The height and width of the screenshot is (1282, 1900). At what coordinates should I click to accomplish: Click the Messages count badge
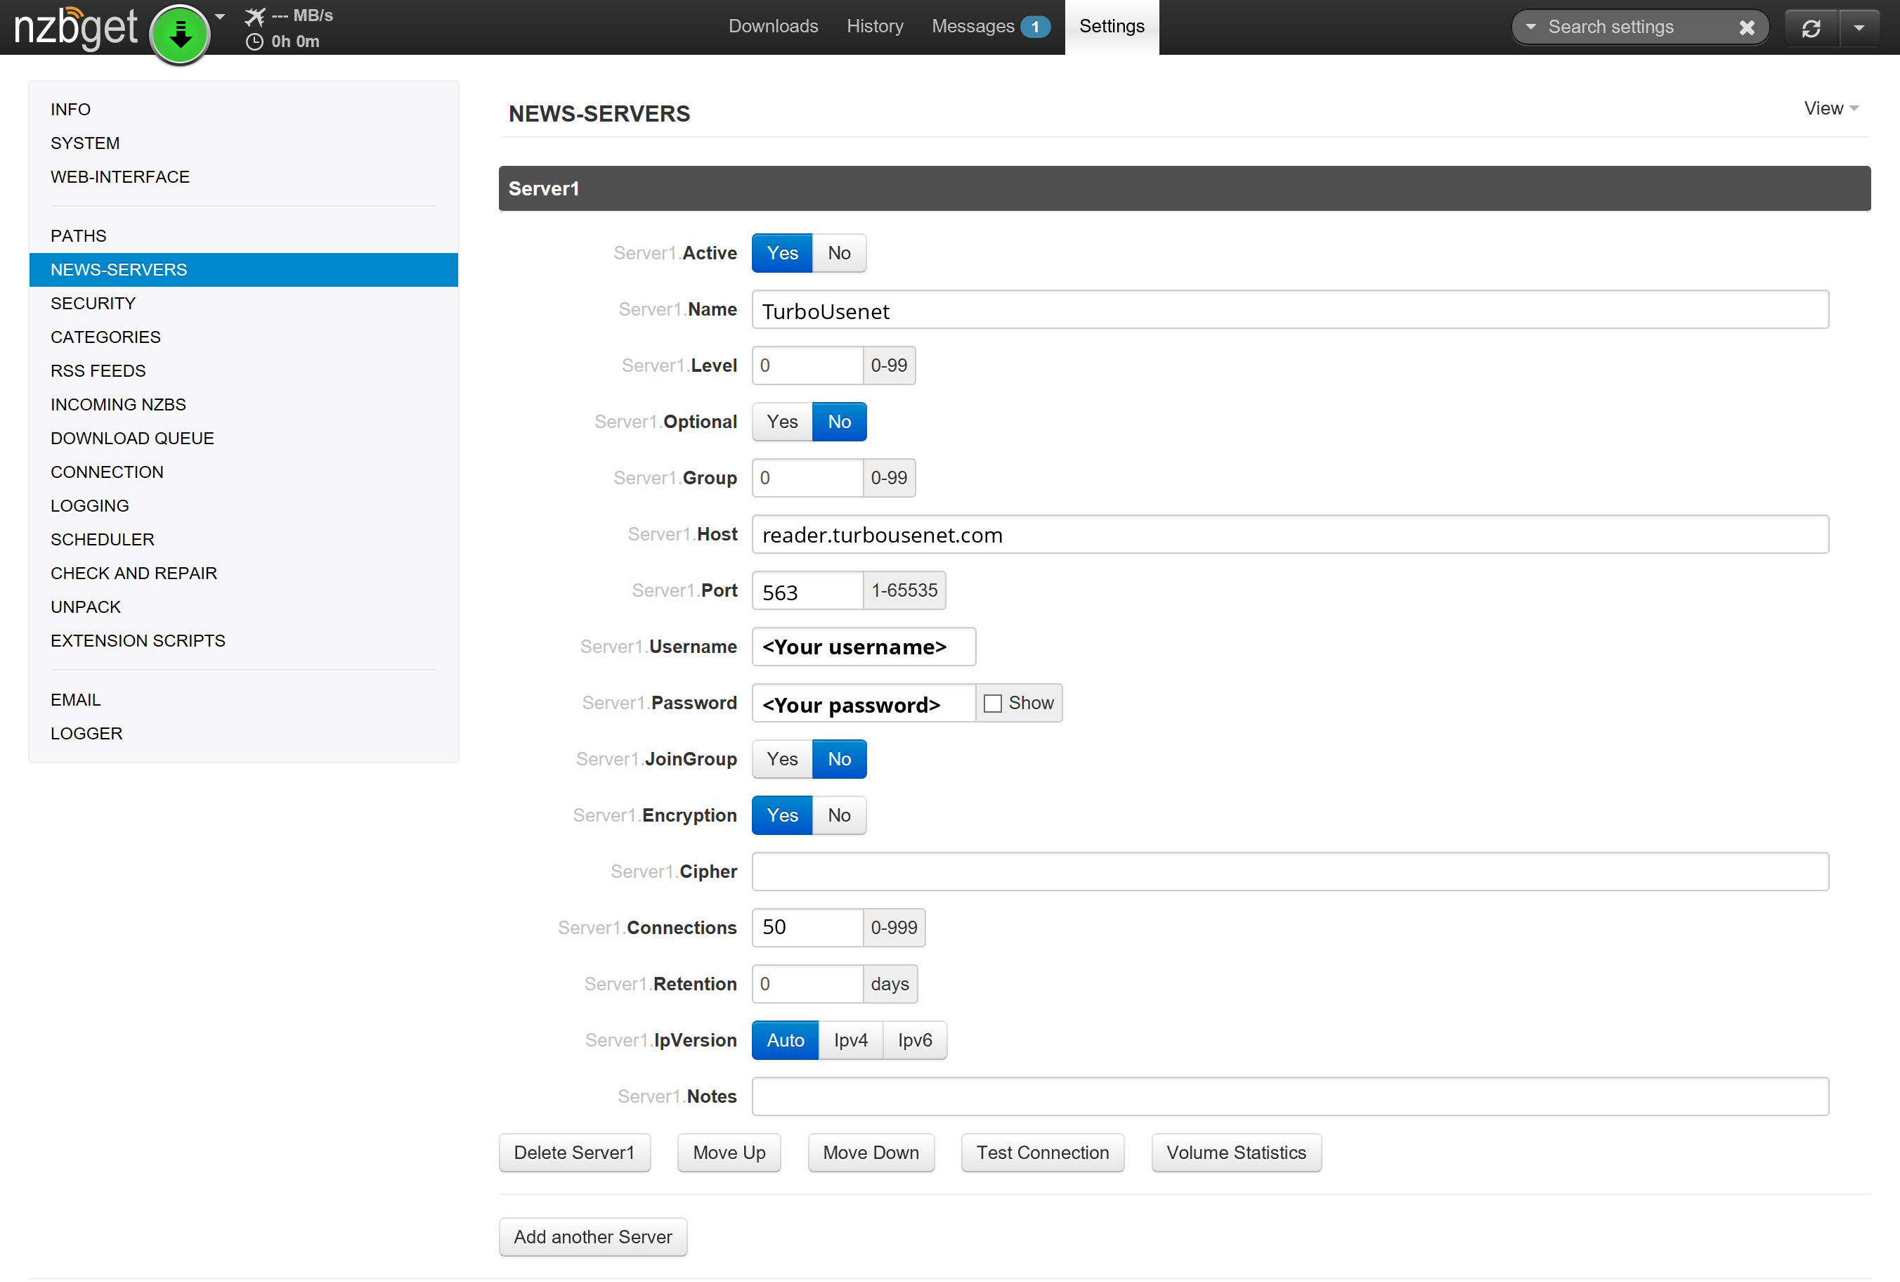pos(1034,27)
